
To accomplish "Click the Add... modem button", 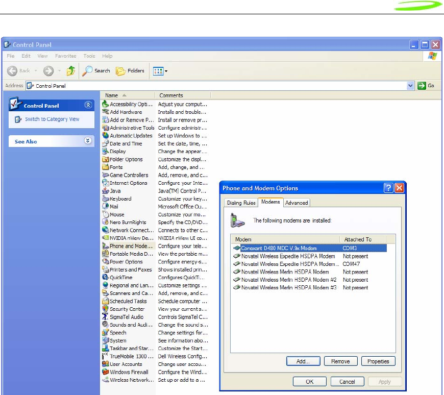I will pyautogui.click(x=303, y=361).
